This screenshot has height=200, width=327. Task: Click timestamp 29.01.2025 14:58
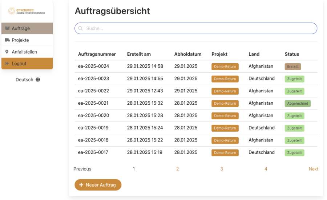click(x=145, y=66)
